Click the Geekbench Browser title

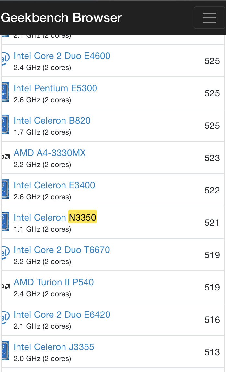62,17
